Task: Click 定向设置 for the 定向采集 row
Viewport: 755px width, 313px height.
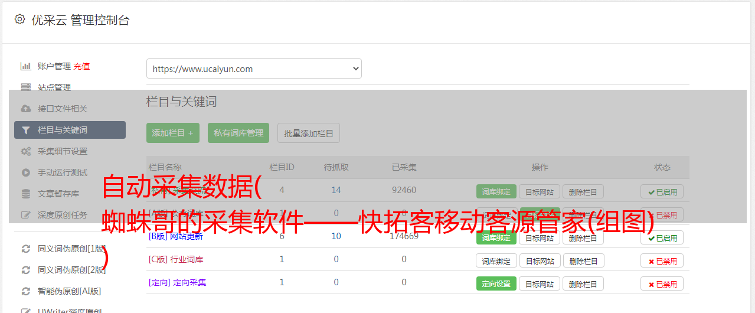Action: pos(496,283)
